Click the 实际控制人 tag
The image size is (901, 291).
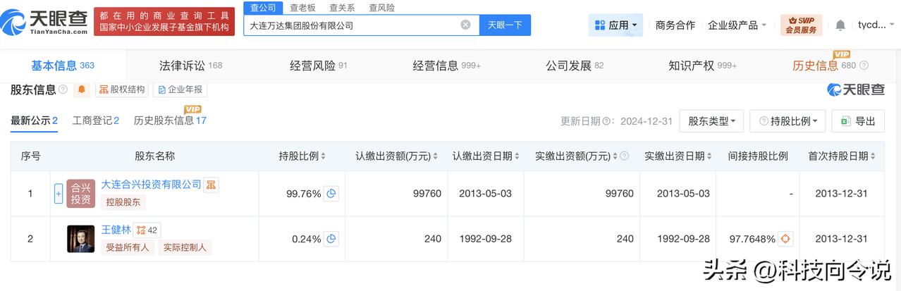[185, 247]
